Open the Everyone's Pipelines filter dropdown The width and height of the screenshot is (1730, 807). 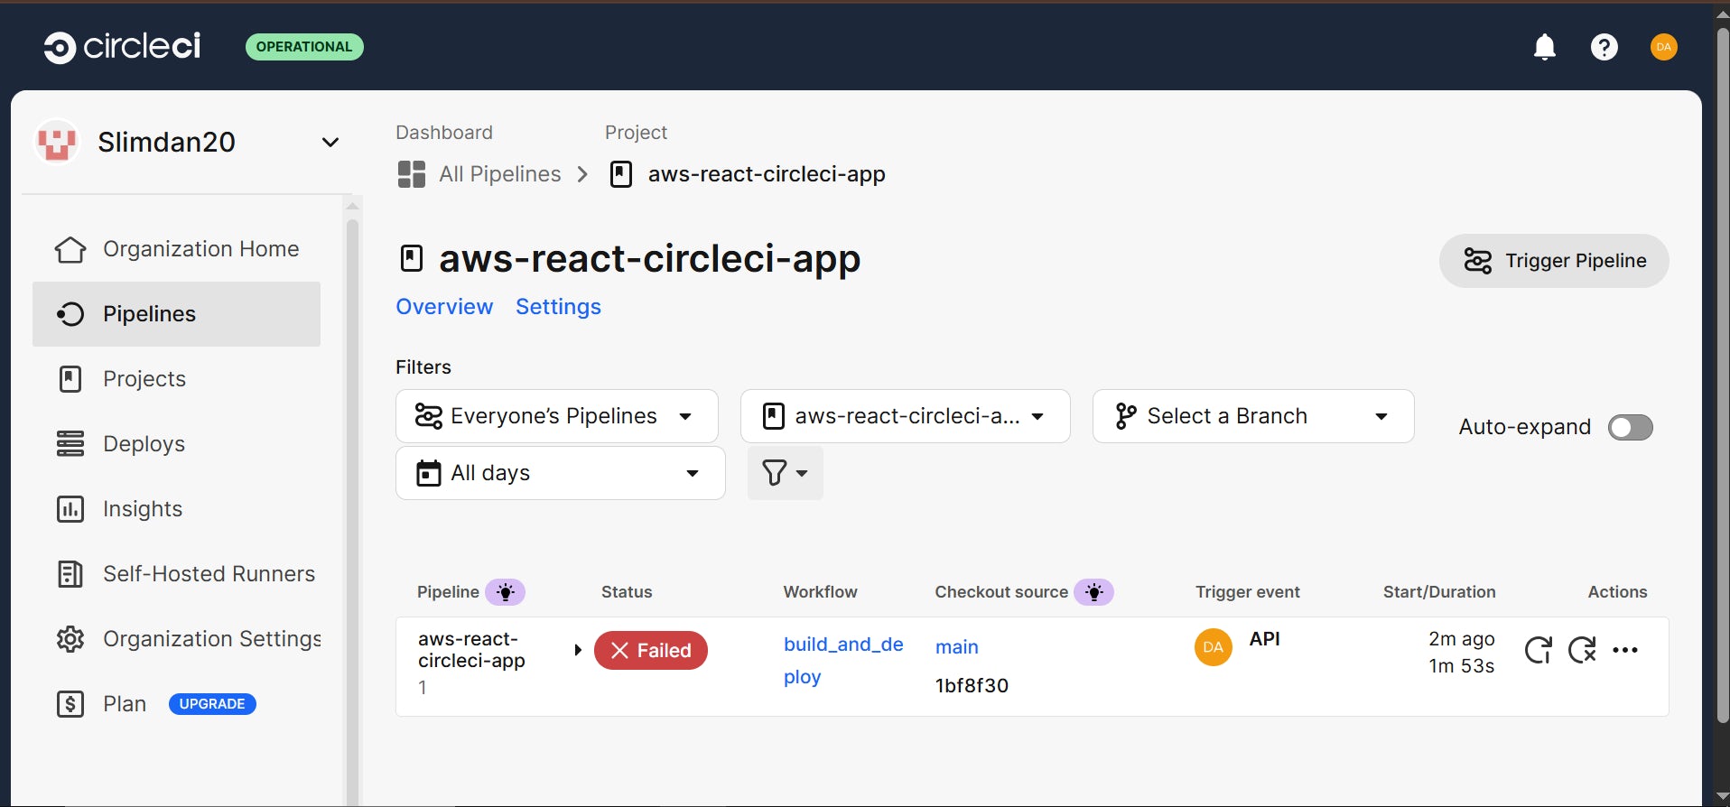[x=557, y=416]
